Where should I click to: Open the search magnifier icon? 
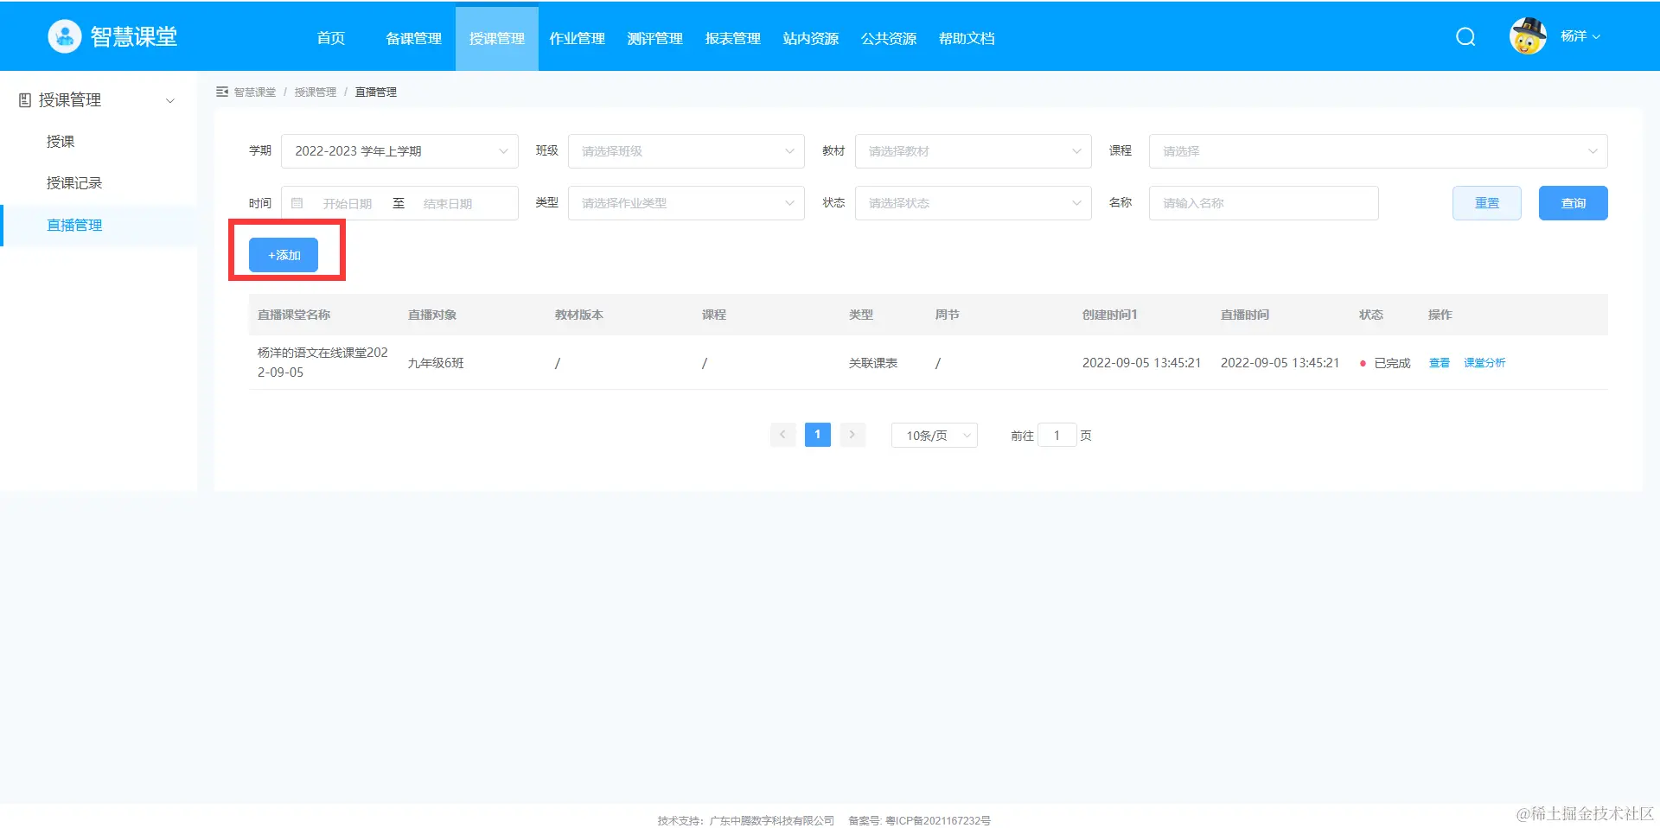[x=1465, y=36]
